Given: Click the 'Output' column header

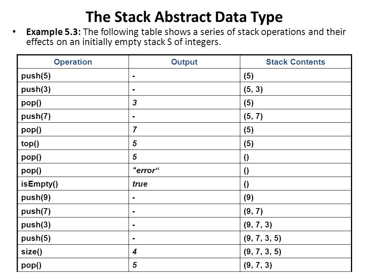Looking at the screenshot, I should pyautogui.click(x=184, y=62).
